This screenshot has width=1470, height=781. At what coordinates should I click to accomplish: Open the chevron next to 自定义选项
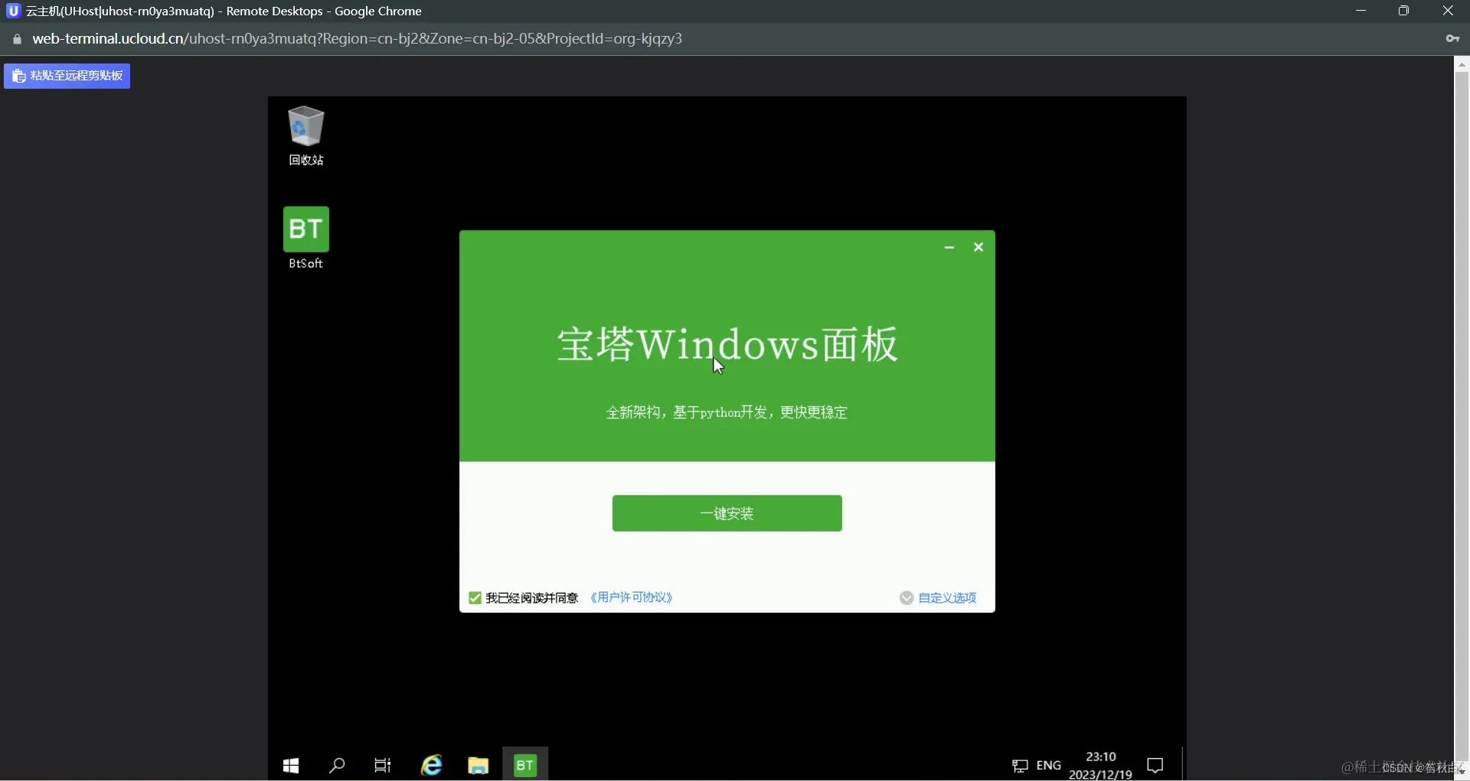(906, 598)
